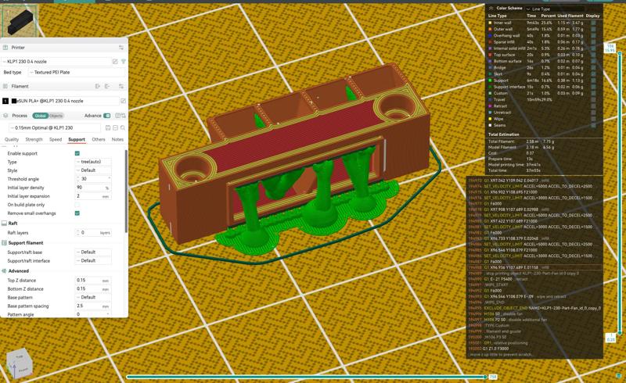Click the settings panel vertical scrollbar
626x383 pixels.
(126, 191)
